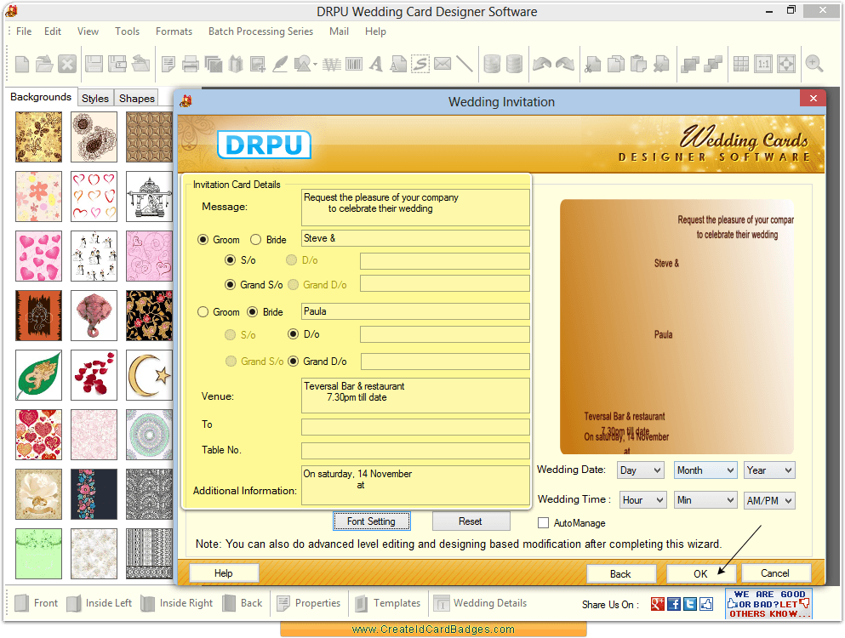Click the pen drawing tool icon
This screenshot has height=638, width=845.
(280, 64)
